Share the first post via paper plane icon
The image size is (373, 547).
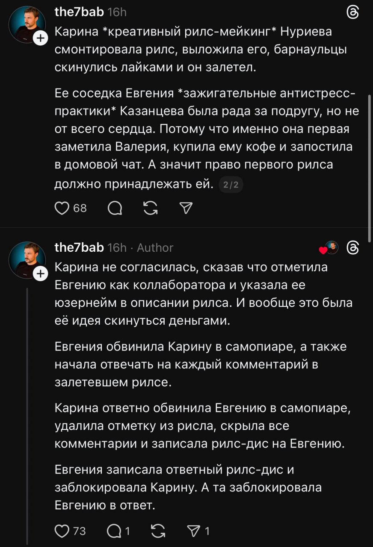point(185,208)
